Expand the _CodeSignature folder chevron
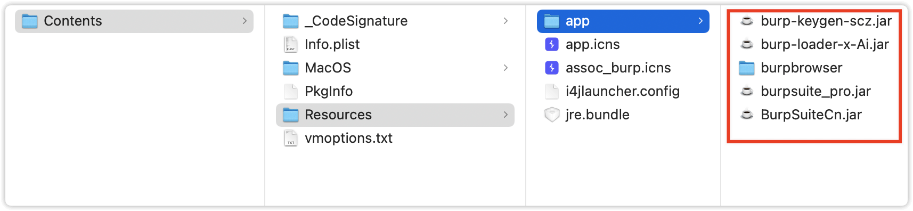This screenshot has height=211, width=913. [505, 21]
